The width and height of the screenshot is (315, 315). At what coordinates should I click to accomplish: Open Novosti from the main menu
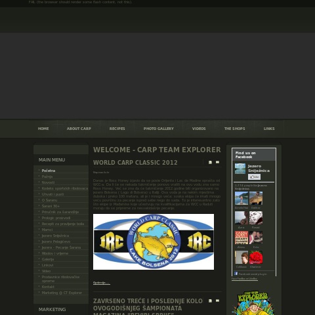(x=48, y=182)
